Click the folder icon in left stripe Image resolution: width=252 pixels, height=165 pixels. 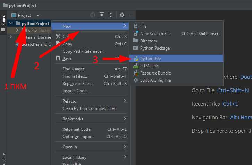point(3,29)
